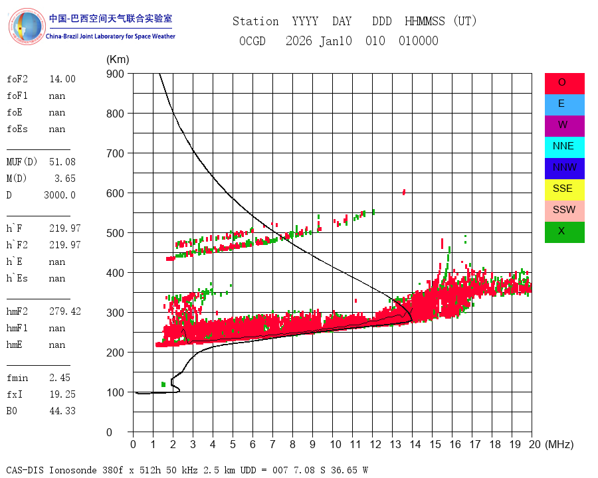Click the 7 MHz axis tick label
598x478 pixels.
point(272,444)
